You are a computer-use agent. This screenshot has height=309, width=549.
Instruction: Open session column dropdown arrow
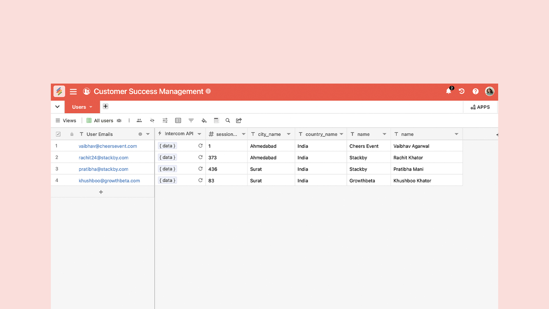coord(243,134)
